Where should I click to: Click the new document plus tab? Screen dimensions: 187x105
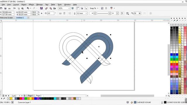(x=28, y=17)
